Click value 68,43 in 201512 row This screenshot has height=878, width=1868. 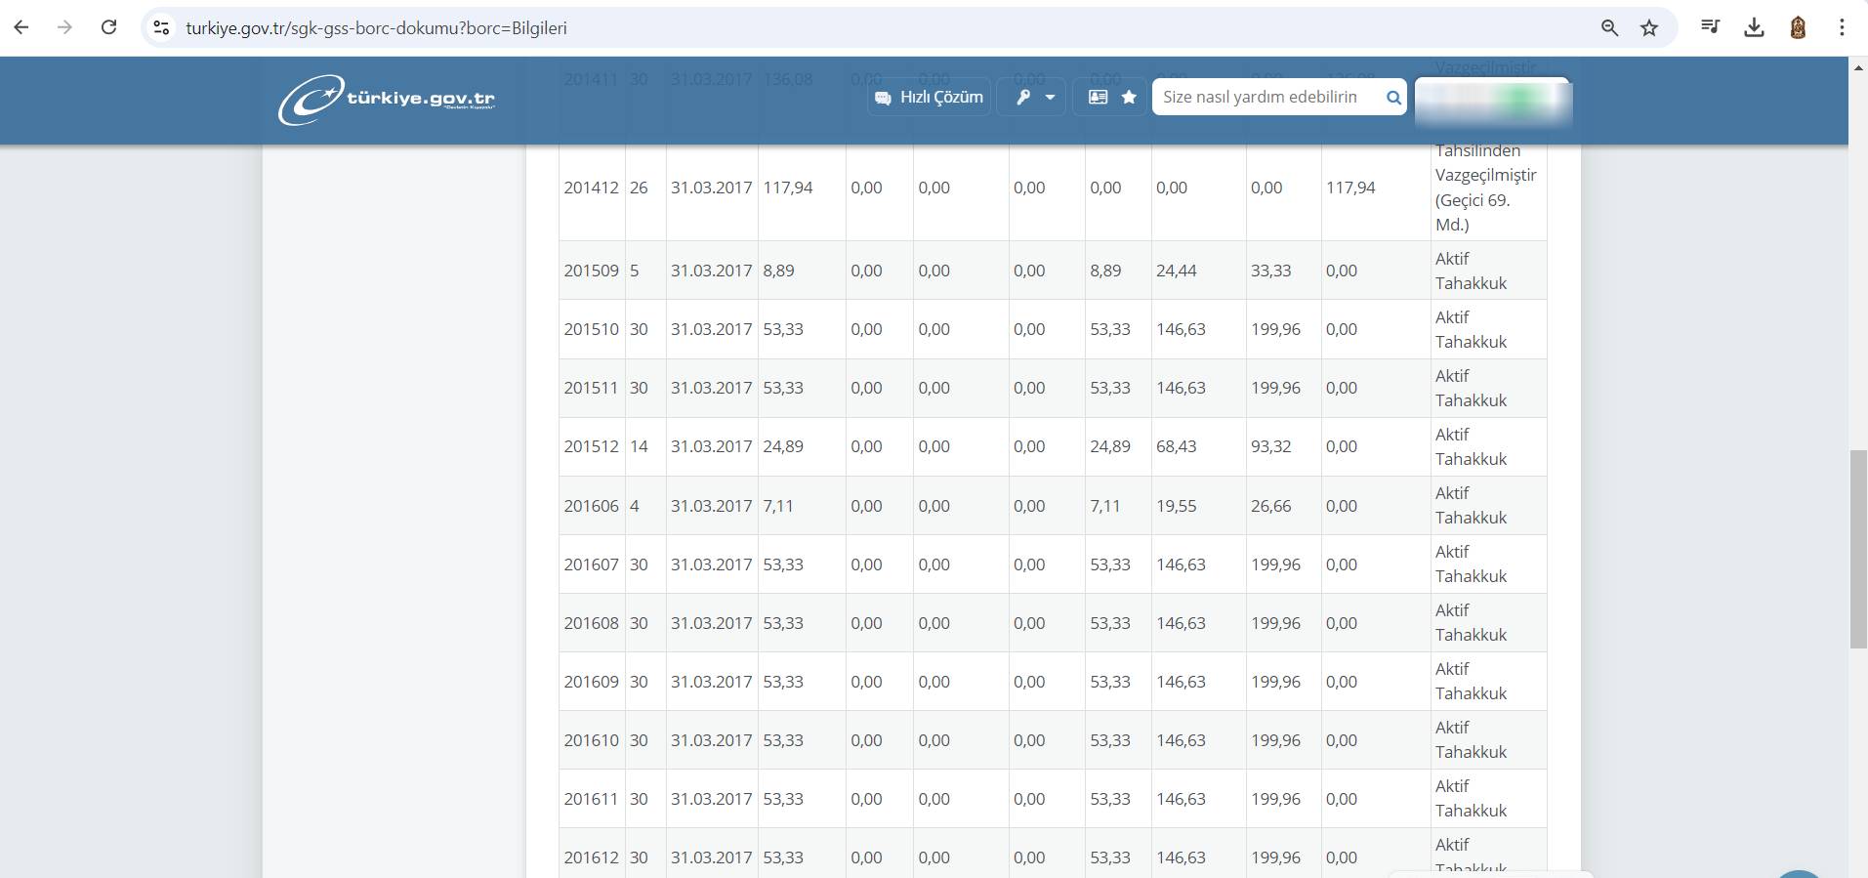1176,446
